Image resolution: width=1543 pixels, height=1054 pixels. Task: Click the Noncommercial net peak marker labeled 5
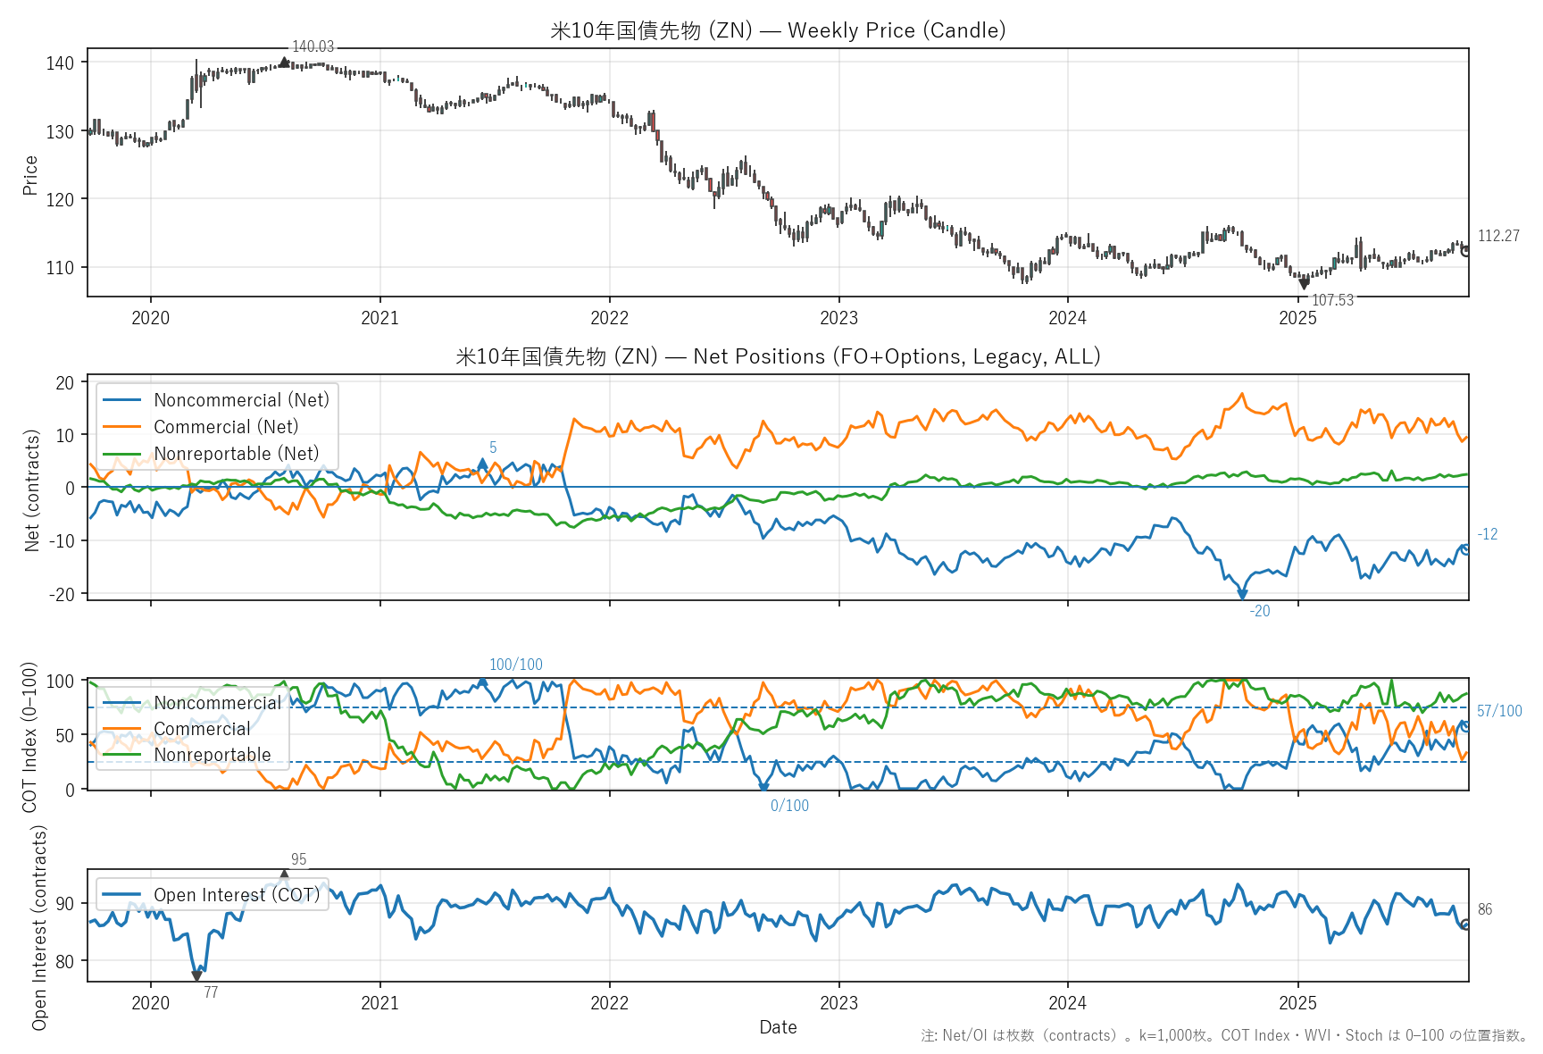point(483,463)
